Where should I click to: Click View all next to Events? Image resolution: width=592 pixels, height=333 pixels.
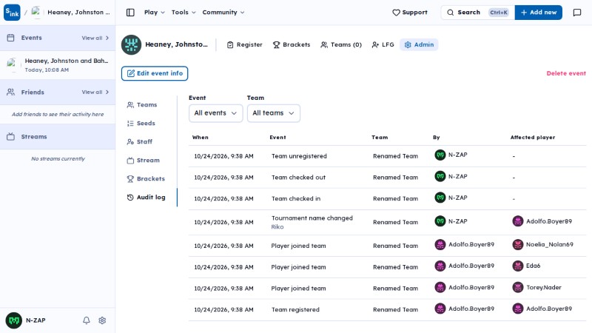click(x=95, y=38)
